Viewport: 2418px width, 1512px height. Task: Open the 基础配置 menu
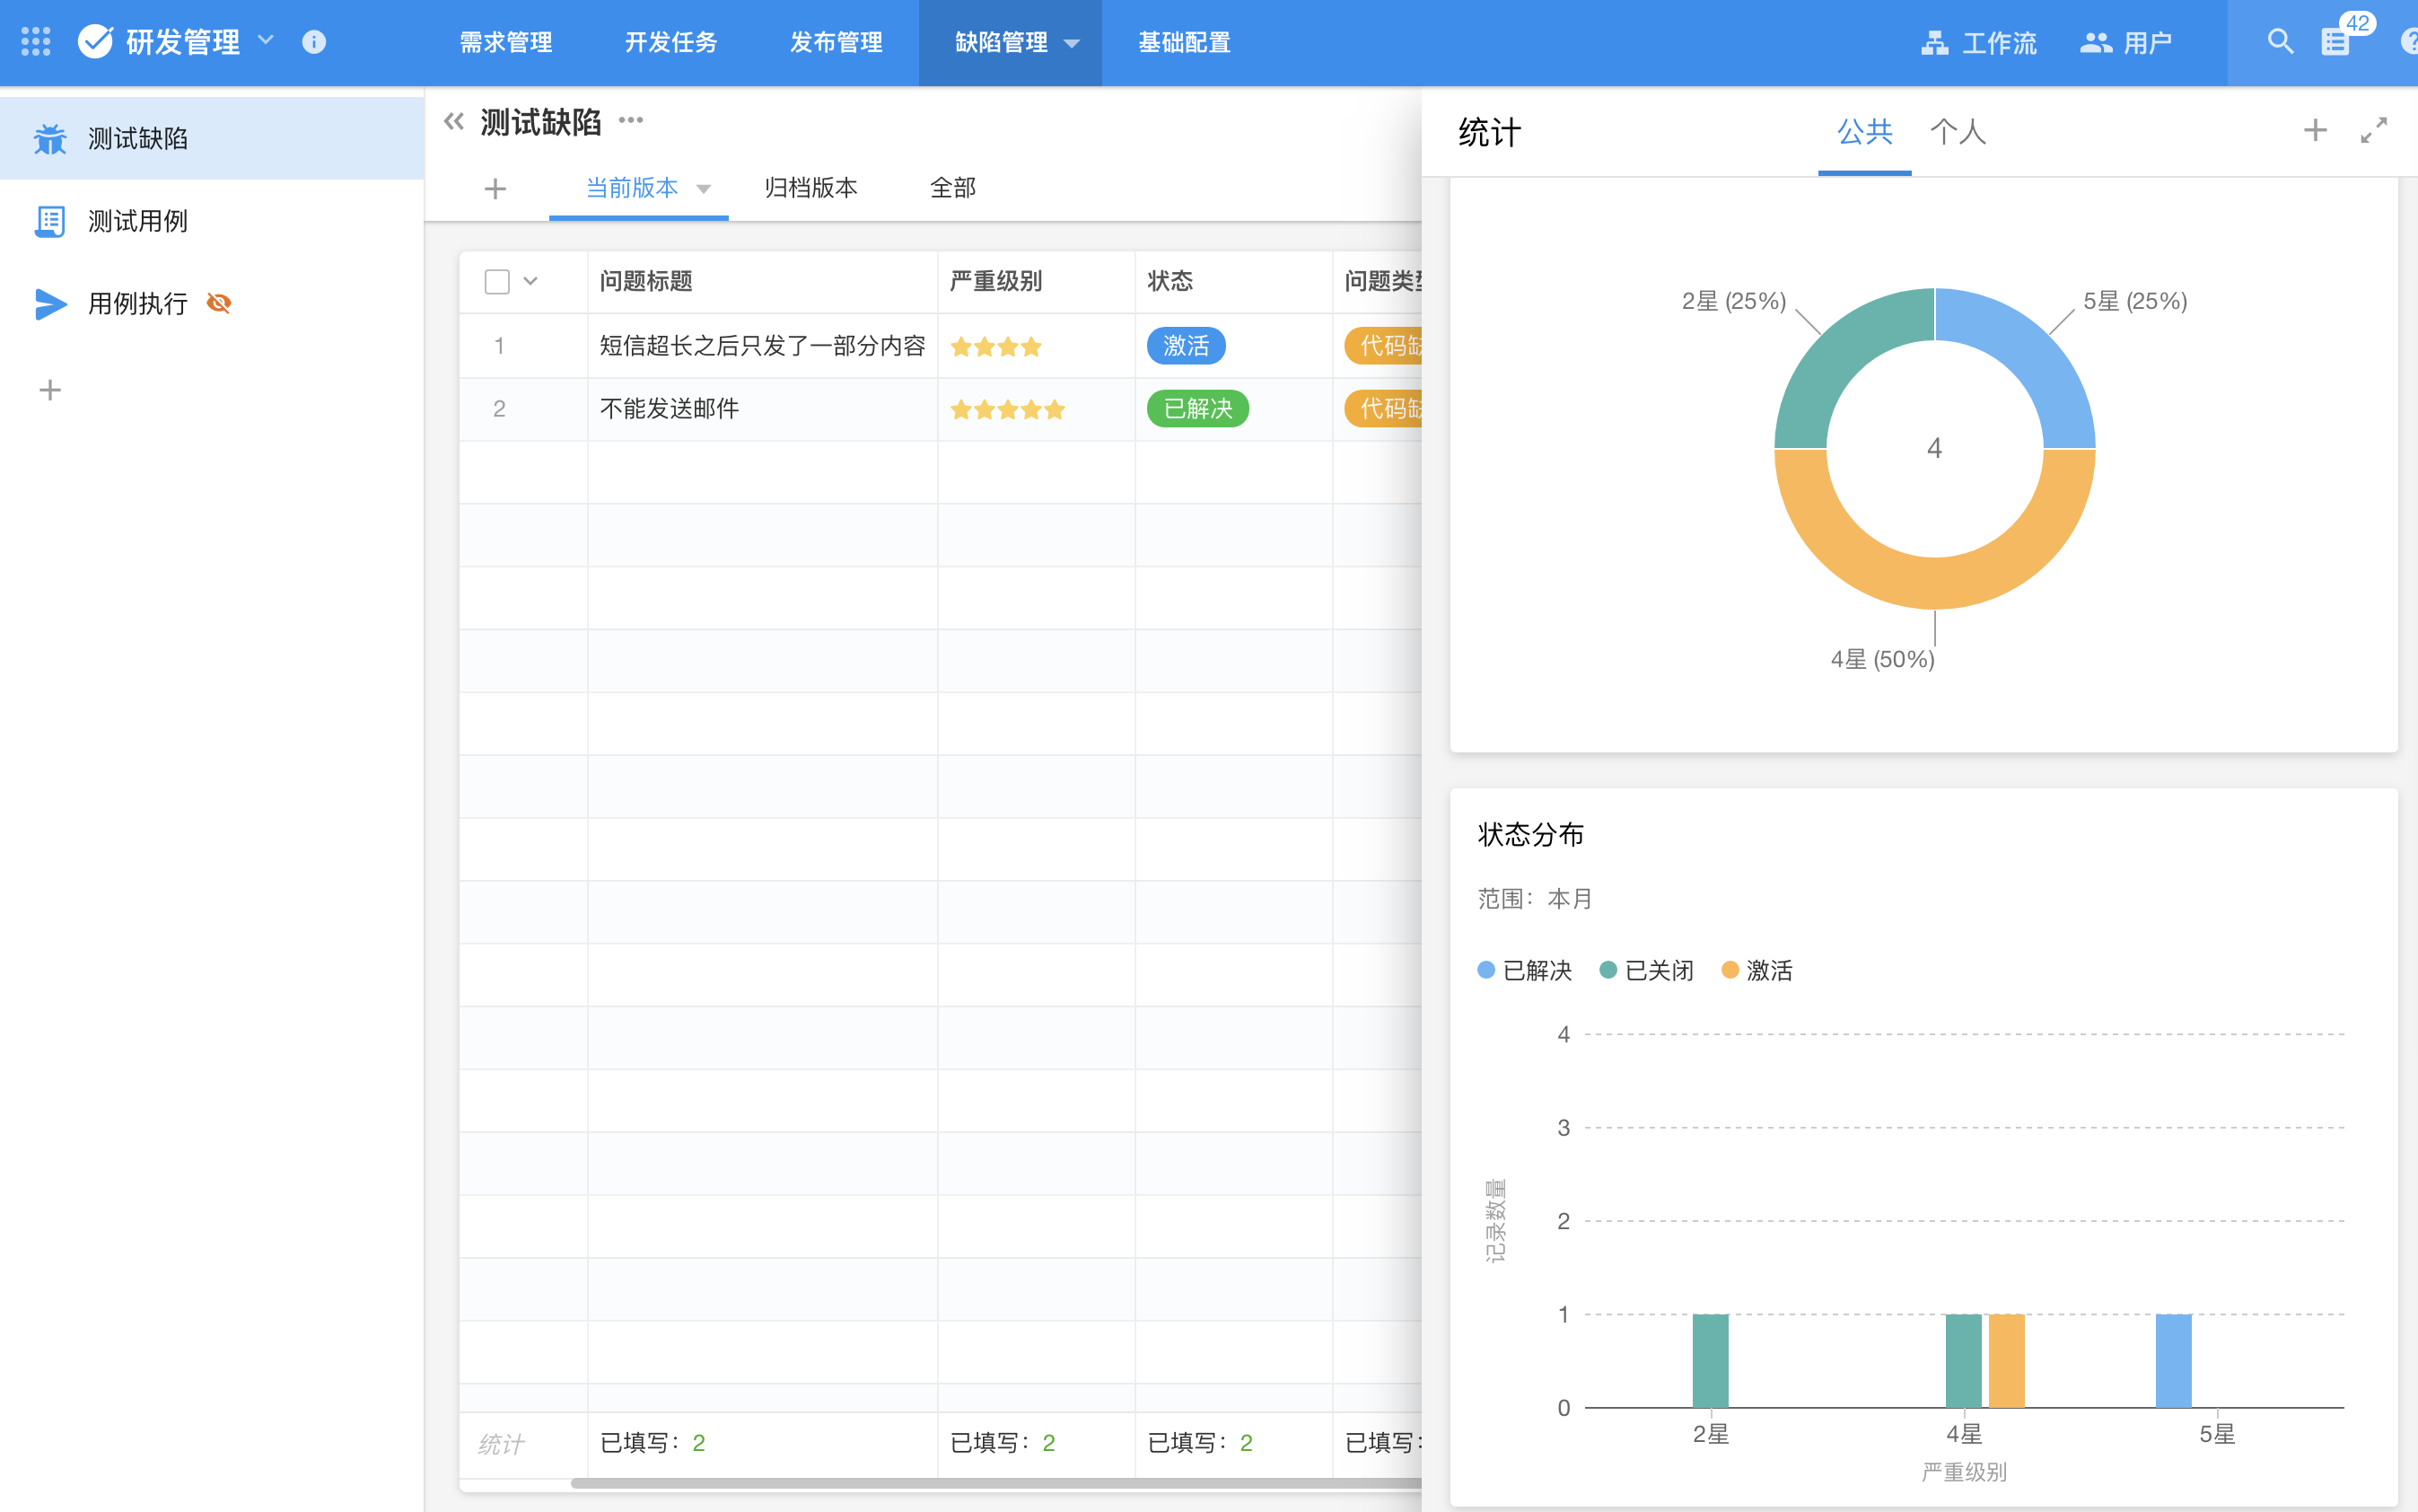click(1184, 42)
